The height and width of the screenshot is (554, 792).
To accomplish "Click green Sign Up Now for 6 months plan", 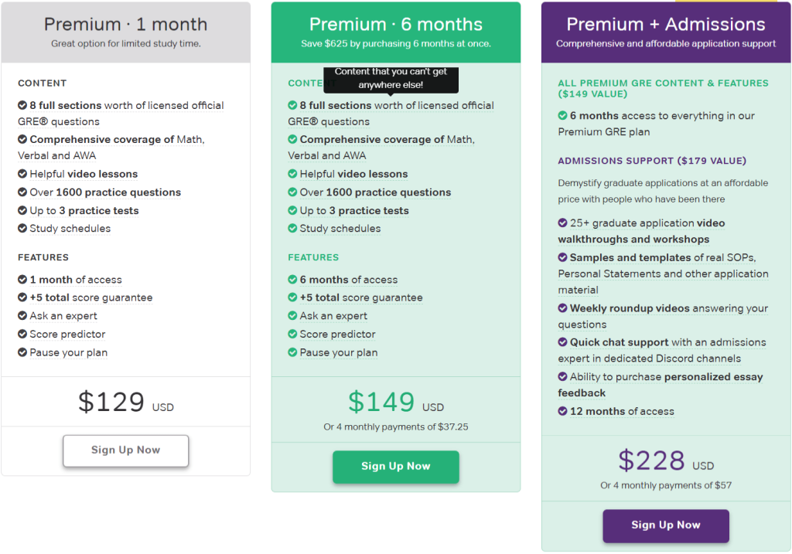I will click(x=395, y=466).
